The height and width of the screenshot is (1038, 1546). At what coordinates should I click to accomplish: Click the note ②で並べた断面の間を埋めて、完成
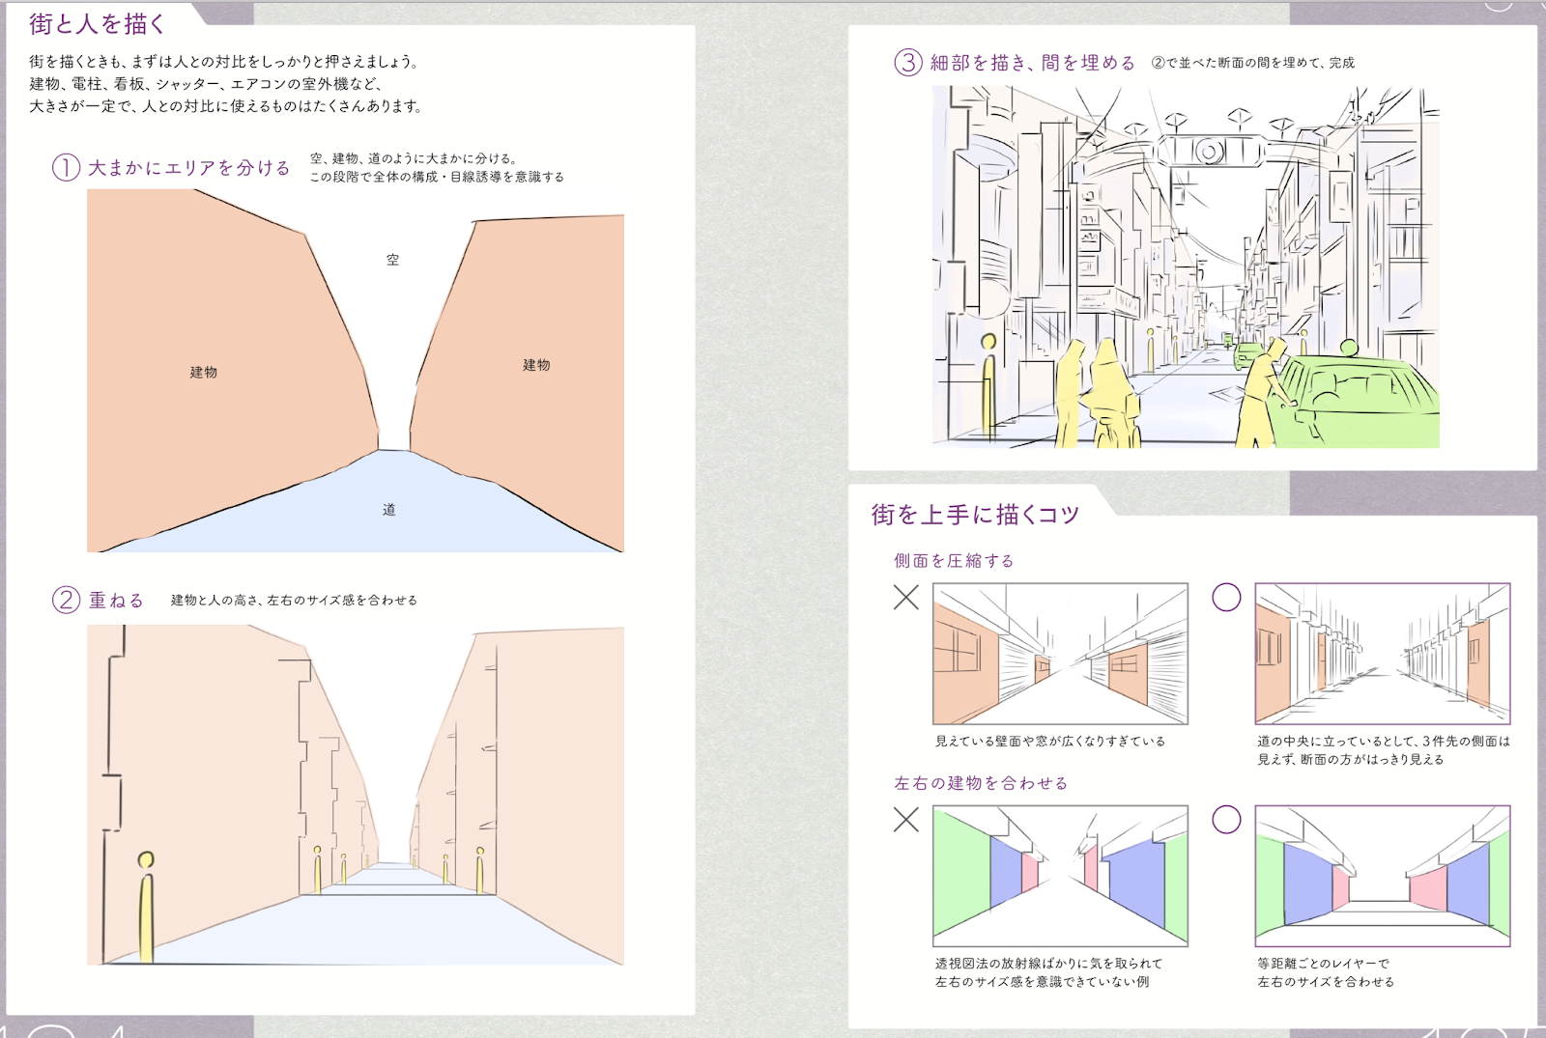point(1252,63)
